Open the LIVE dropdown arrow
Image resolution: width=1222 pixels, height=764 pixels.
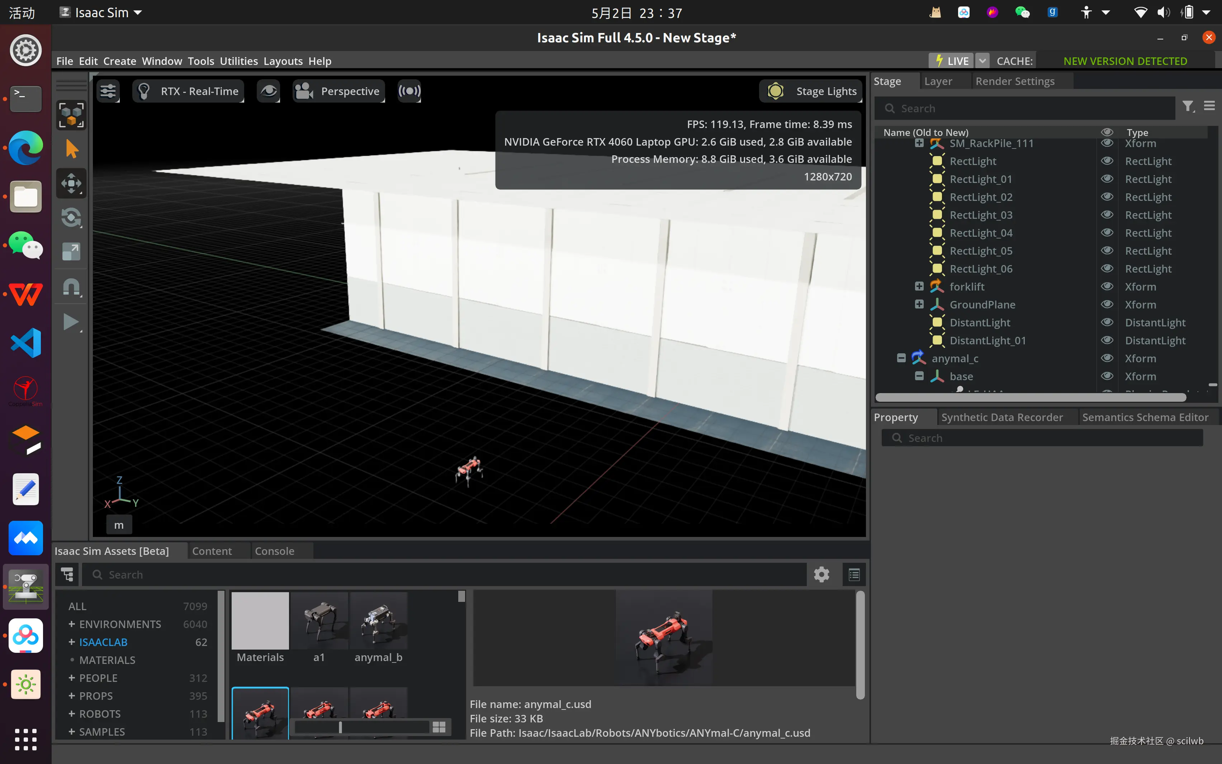[982, 61]
